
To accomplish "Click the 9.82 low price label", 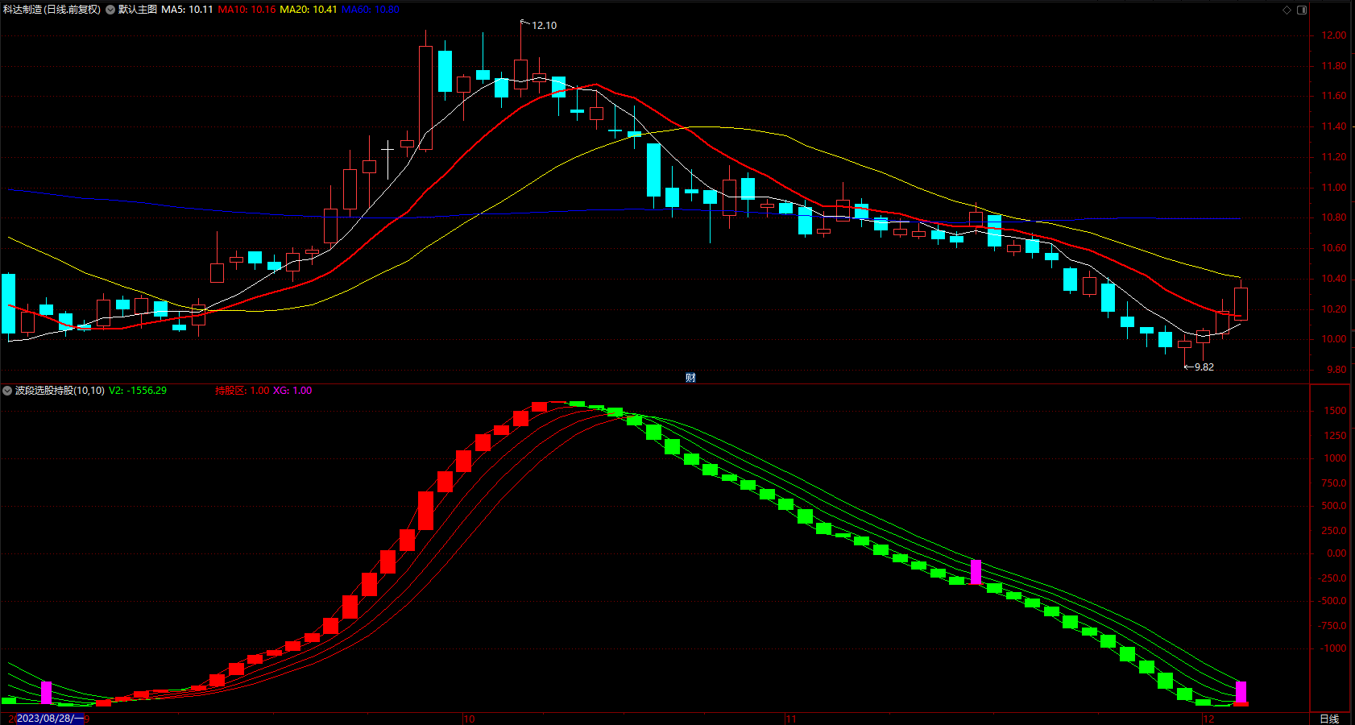I will [x=1204, y=367].
